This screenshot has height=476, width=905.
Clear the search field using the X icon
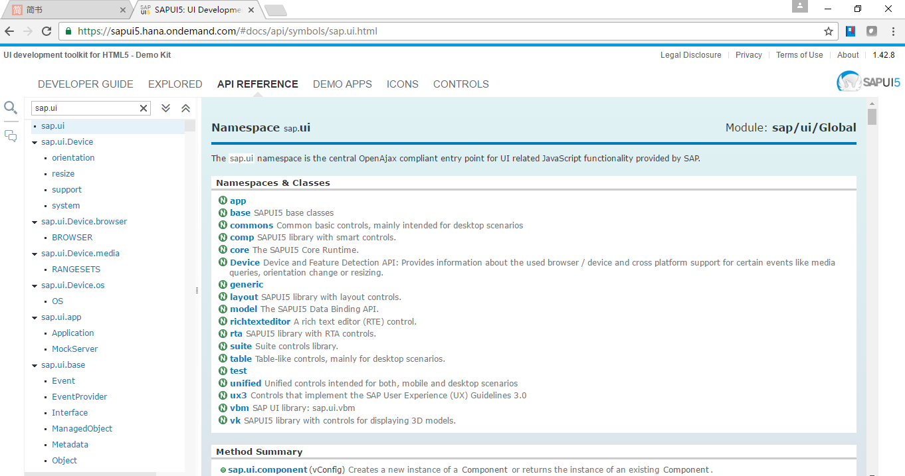coord(143,107)
